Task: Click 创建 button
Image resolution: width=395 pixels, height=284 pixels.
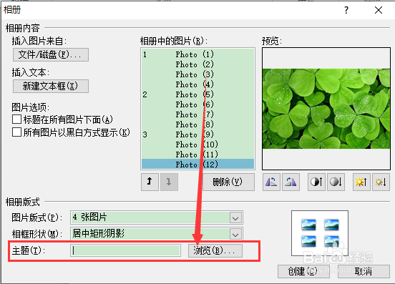Action: click(303, 271)
